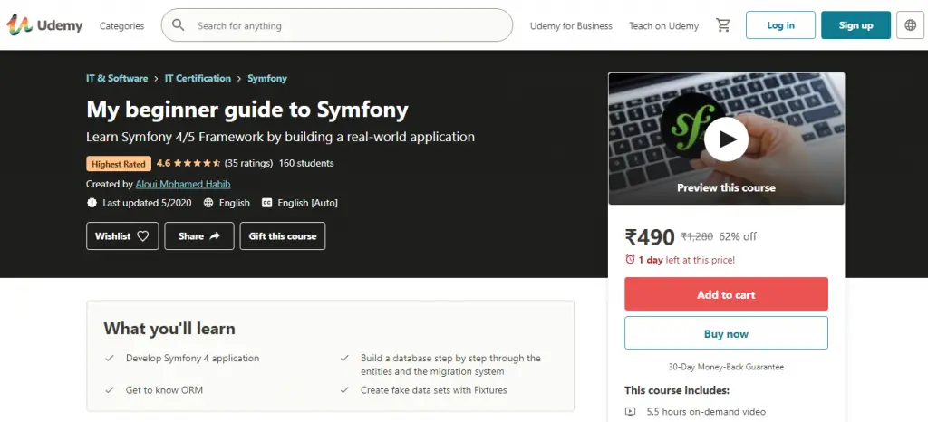Click the red Add to cart button

click(x=726, y=294)
